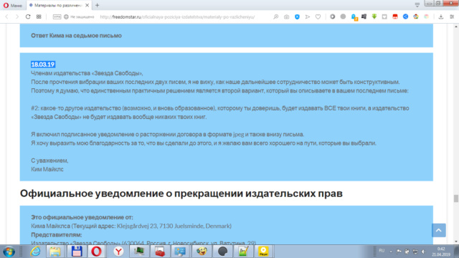Image resolution: width=459 pixels, height=258 pixels.
Task: Click the highlighted date 18.03.19
Action: [x=43, y=64]
